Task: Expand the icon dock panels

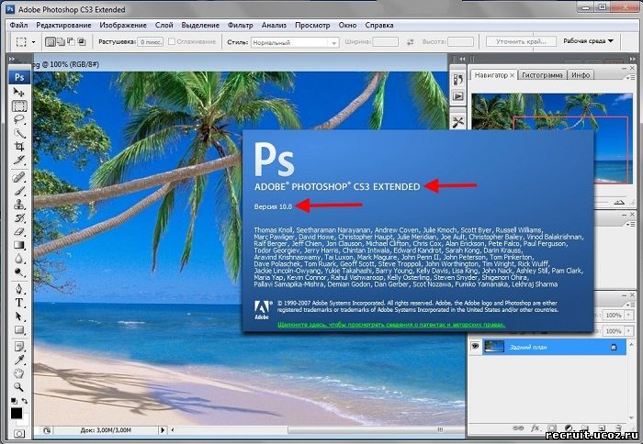Action: 463,59
